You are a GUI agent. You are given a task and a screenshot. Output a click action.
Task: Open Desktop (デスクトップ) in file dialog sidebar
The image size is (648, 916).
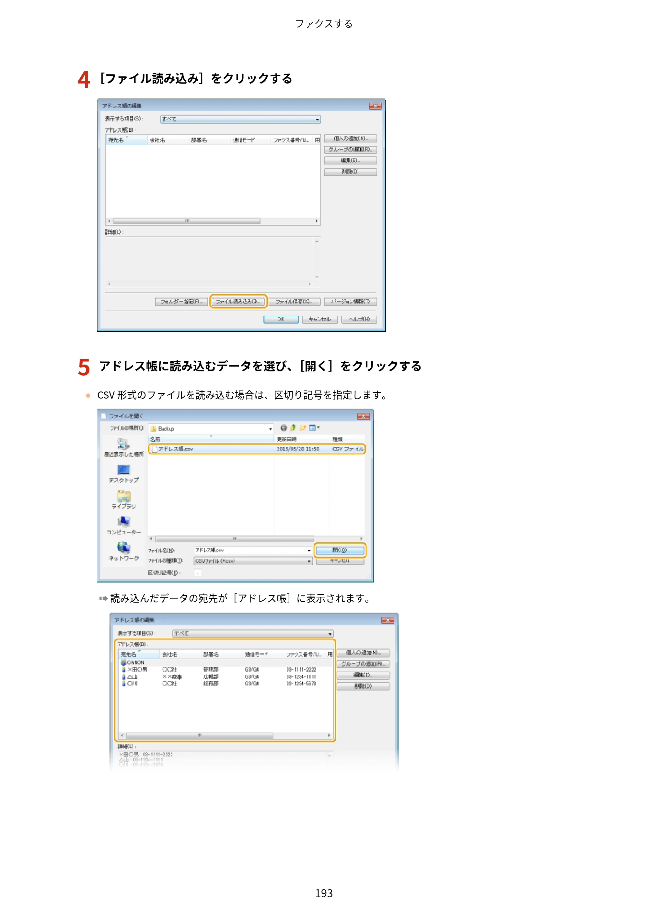click(x=123, y=474)
